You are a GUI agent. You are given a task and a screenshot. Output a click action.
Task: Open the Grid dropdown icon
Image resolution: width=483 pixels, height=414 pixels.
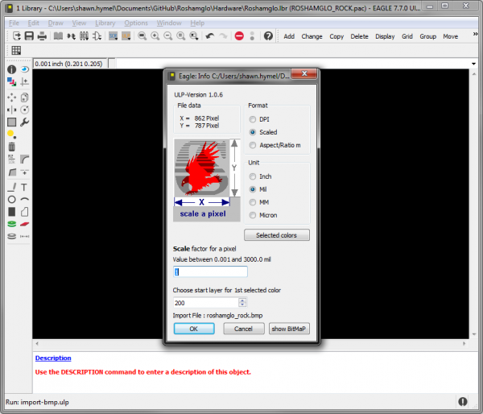click(16, 50)
